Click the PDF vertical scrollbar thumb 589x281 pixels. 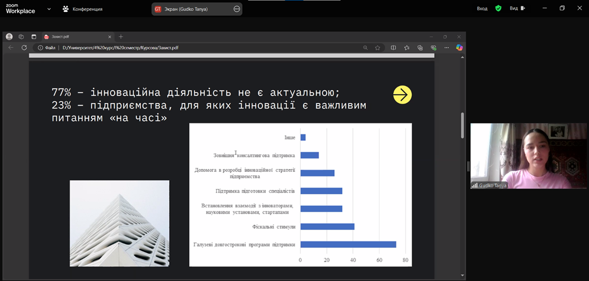coord(462,125)
